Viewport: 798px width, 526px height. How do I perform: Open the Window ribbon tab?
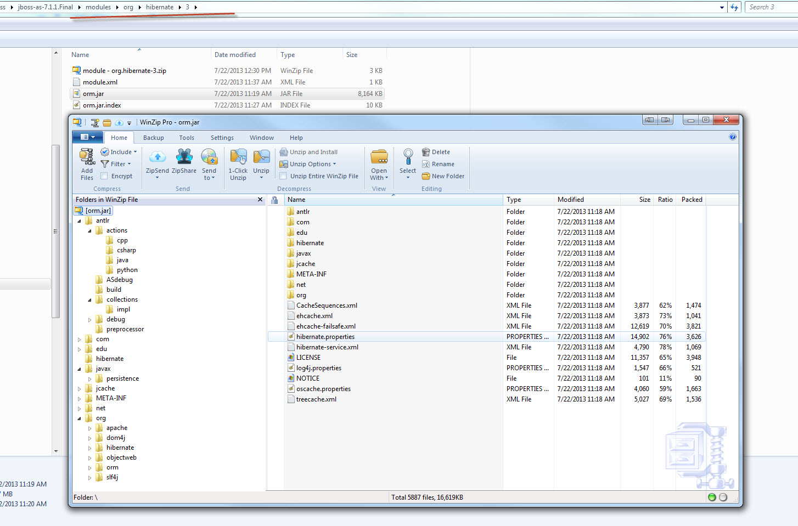[x=262, y=138]
